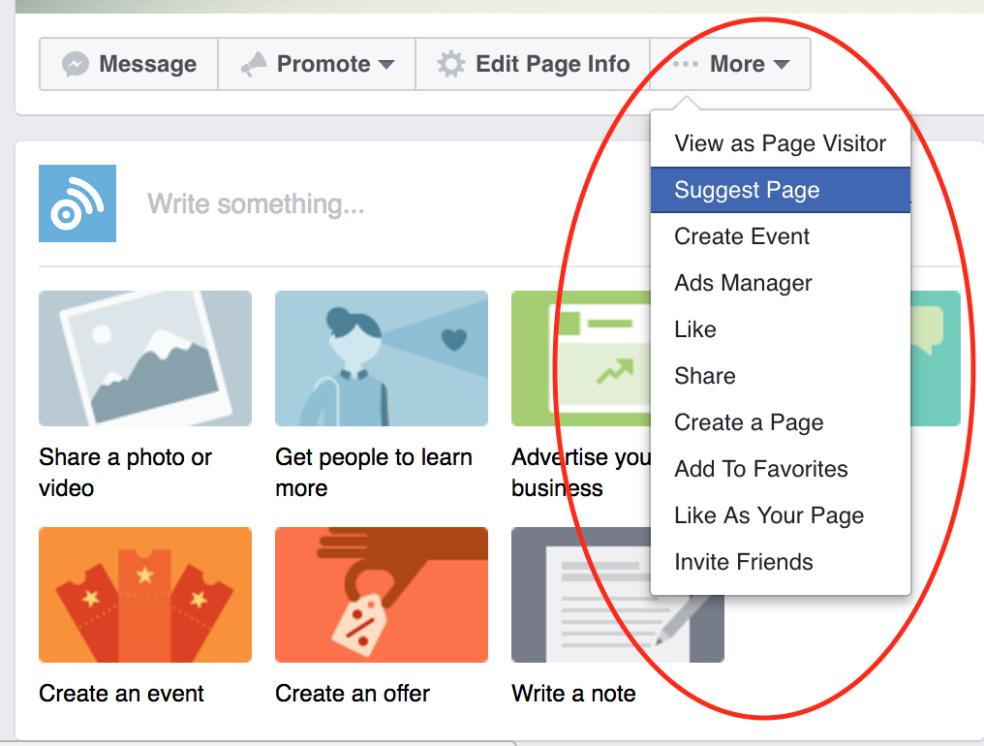Click Add To Favorites menu entry
The image size is (984, 746).
[761, 469]
